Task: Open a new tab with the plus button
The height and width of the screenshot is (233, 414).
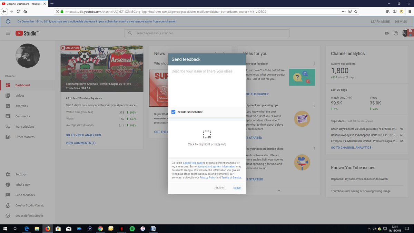Action: [x=52, y=3]
